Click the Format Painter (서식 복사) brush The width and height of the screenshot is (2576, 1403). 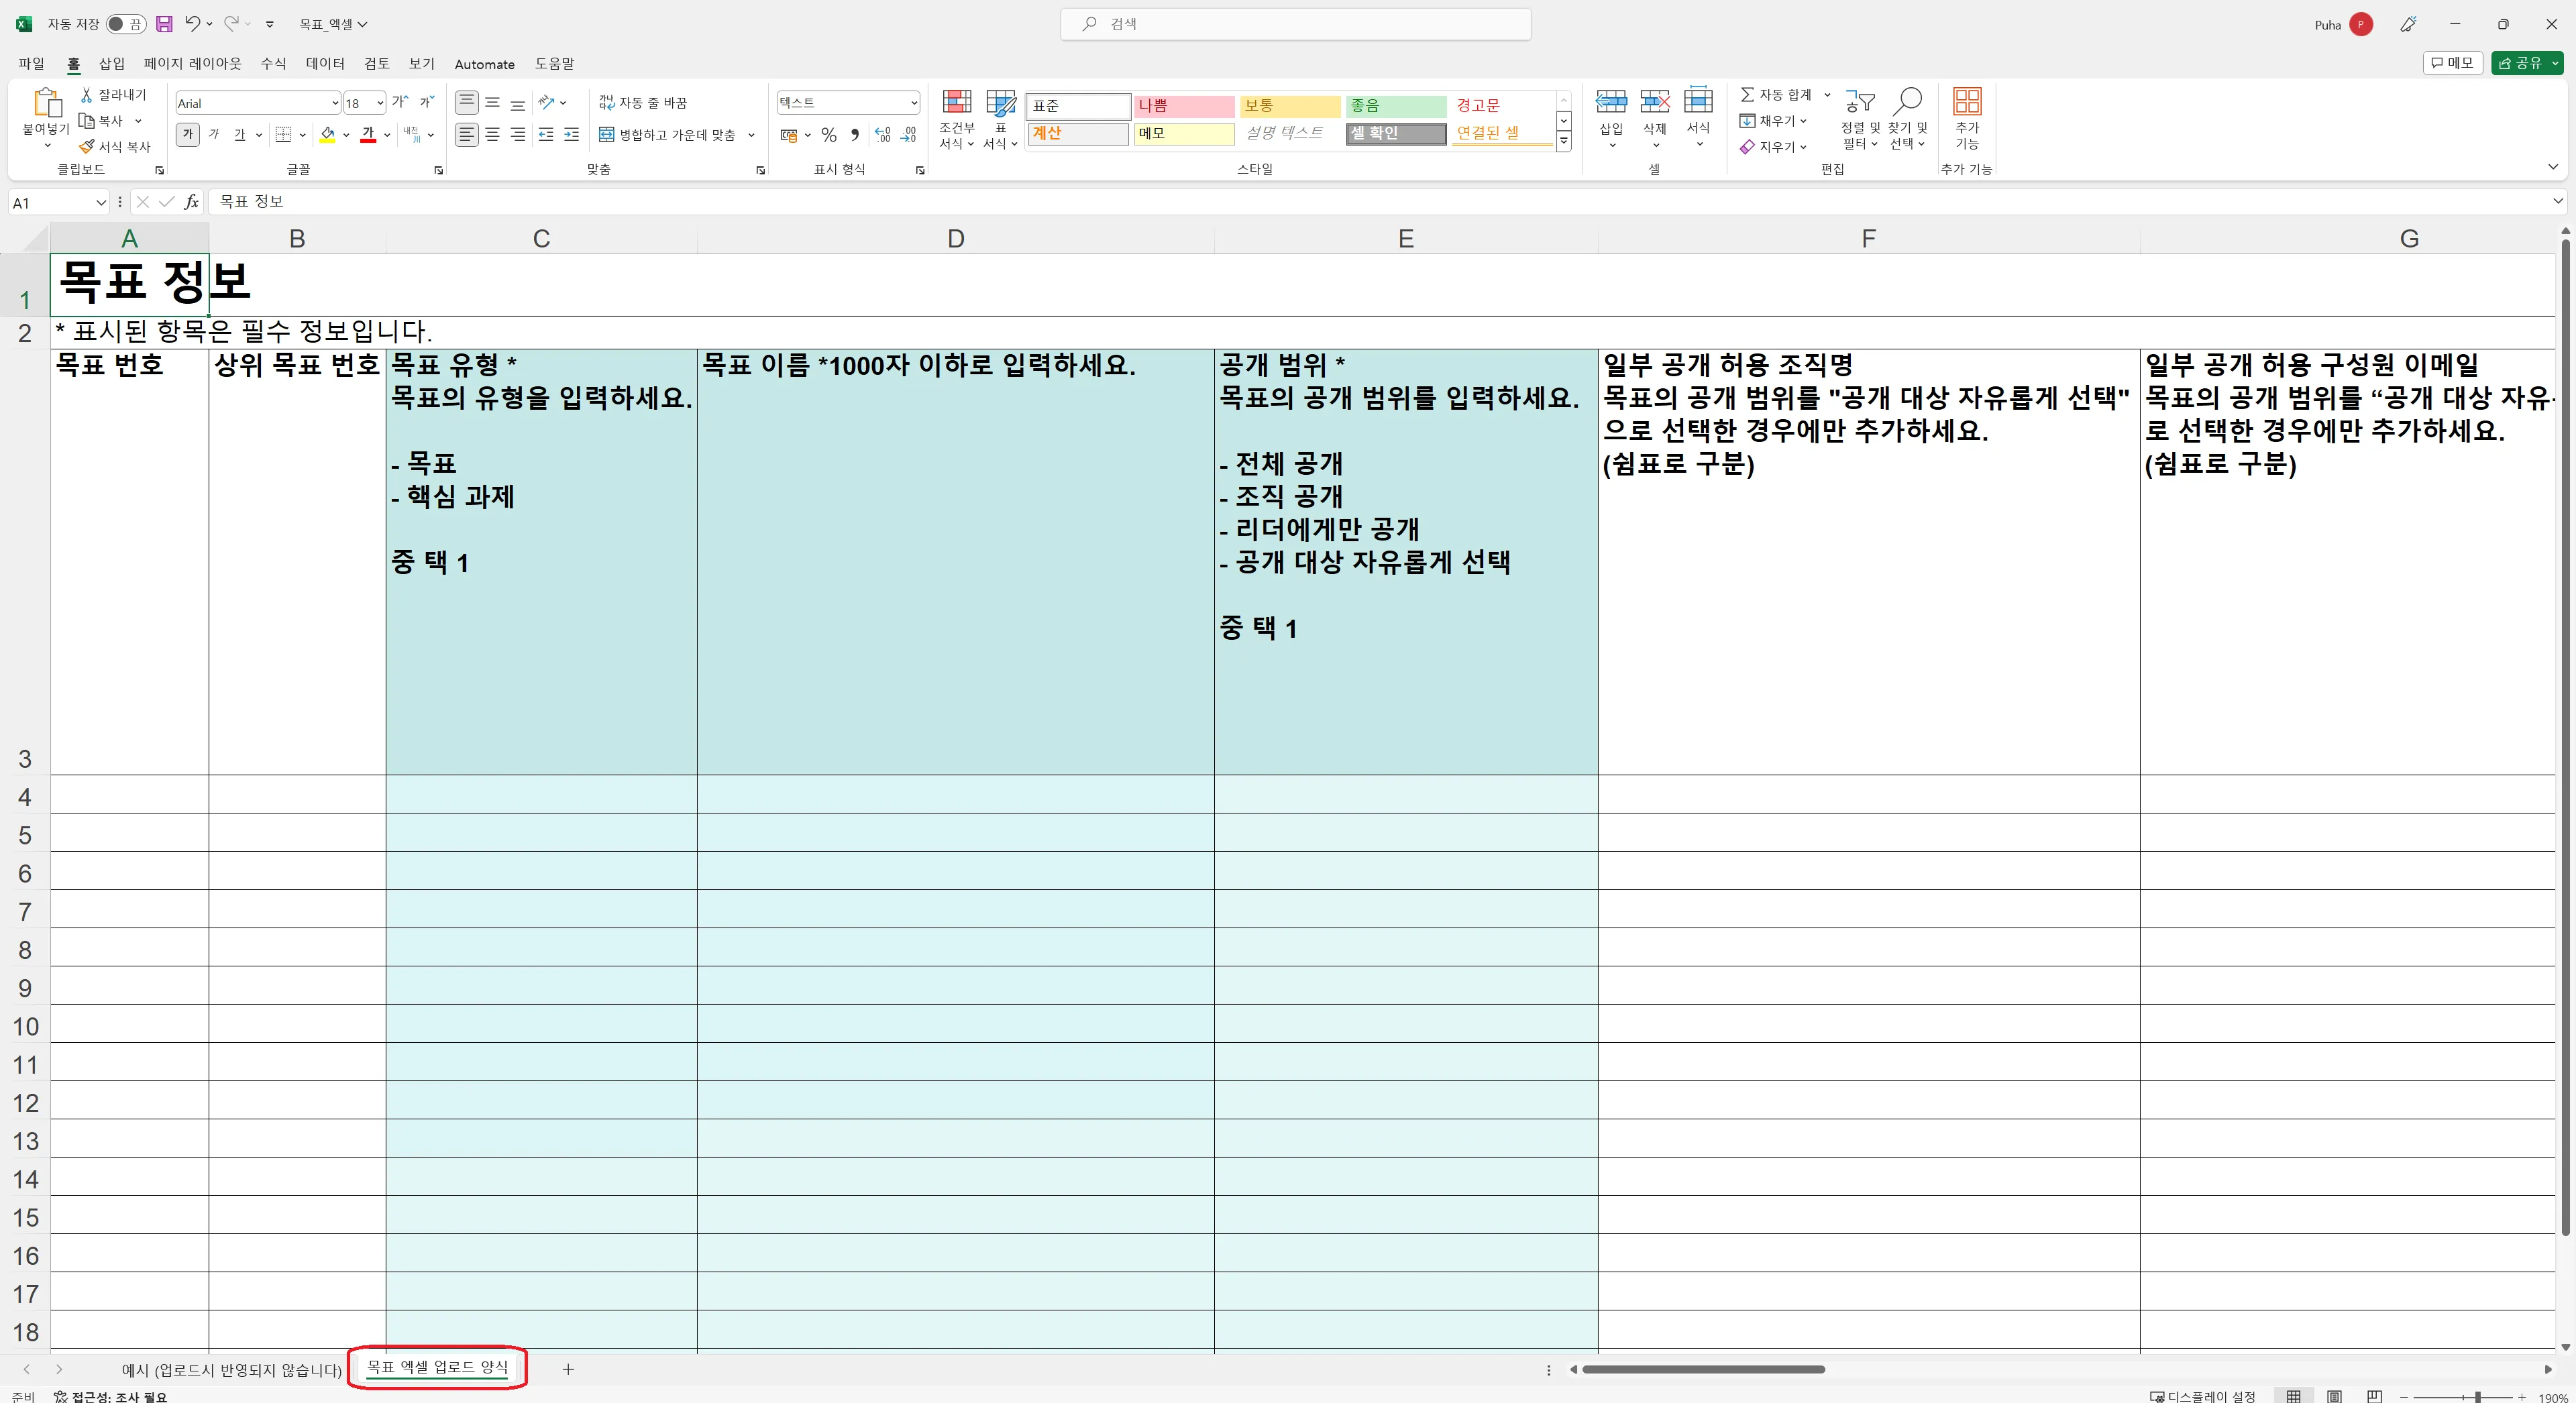pyautogui.click(x=87, y=146)
